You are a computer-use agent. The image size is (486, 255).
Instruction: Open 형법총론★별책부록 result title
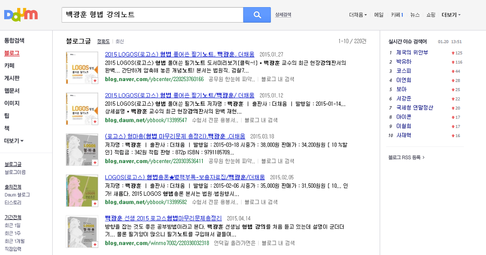point(185,177)
